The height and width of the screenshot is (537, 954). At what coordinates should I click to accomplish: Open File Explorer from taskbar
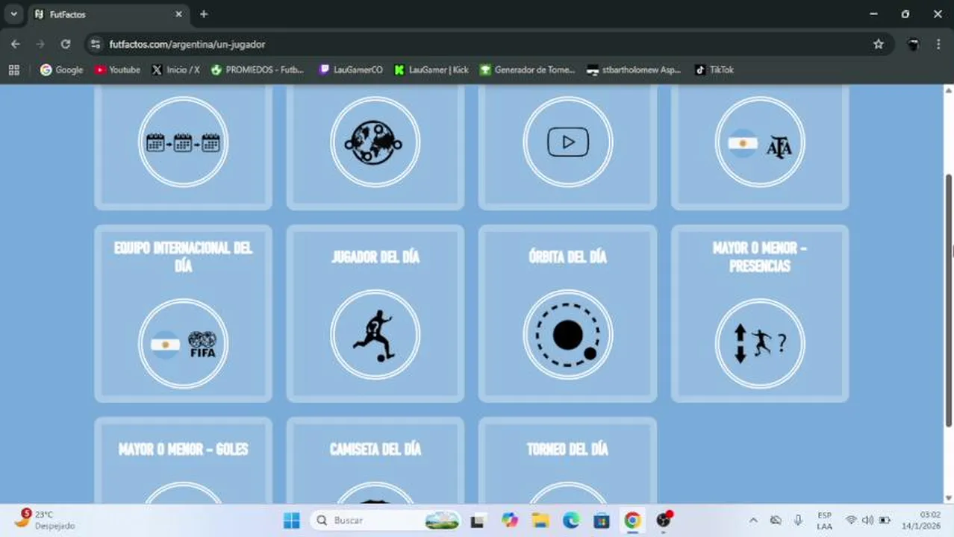tap(540, 520)
